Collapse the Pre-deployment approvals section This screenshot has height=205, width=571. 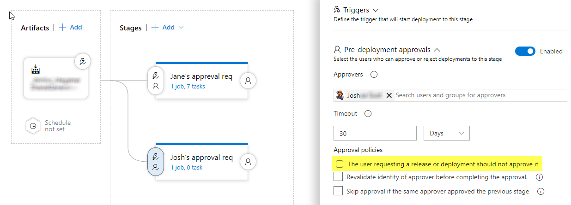pos(437,49)
